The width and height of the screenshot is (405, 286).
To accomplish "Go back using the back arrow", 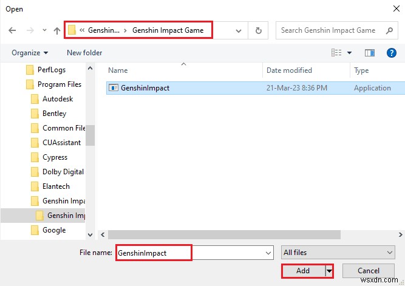I will [12, 30].
